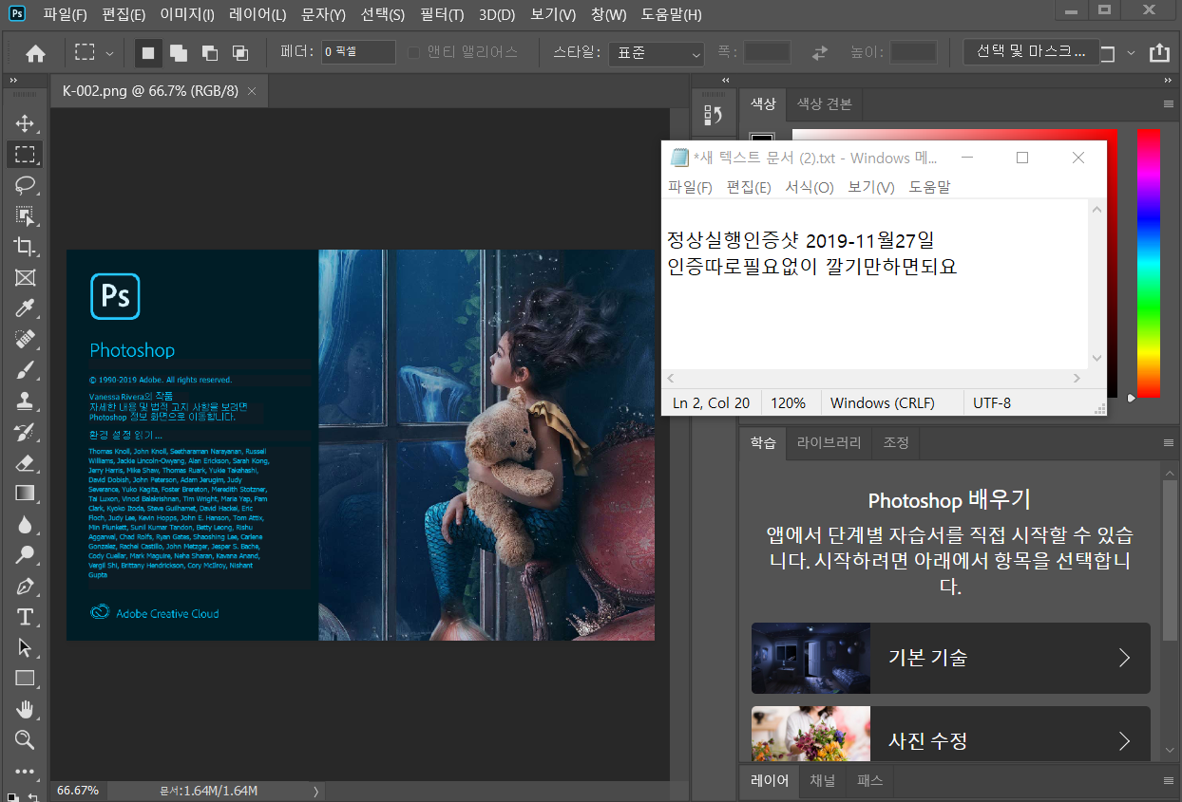Open Notepad's 보기(V) menu
The width and height of the screenshot is (1182, 802).
[871, 187]
